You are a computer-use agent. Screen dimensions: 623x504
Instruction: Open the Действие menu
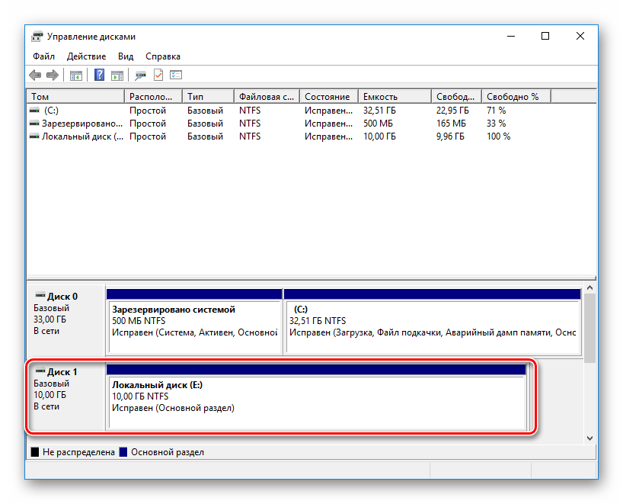(x=87, y=56)
